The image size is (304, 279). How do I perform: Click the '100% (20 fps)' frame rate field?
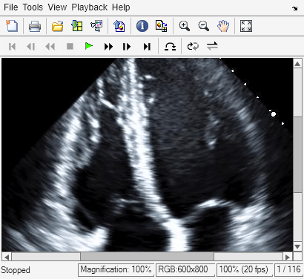244,269
